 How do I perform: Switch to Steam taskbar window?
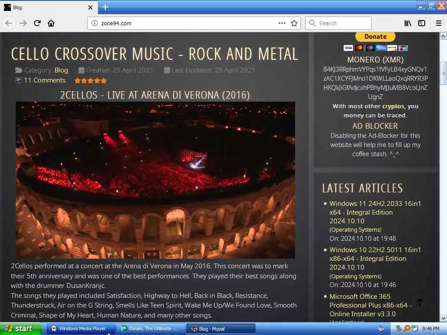(x=151, y=329)
